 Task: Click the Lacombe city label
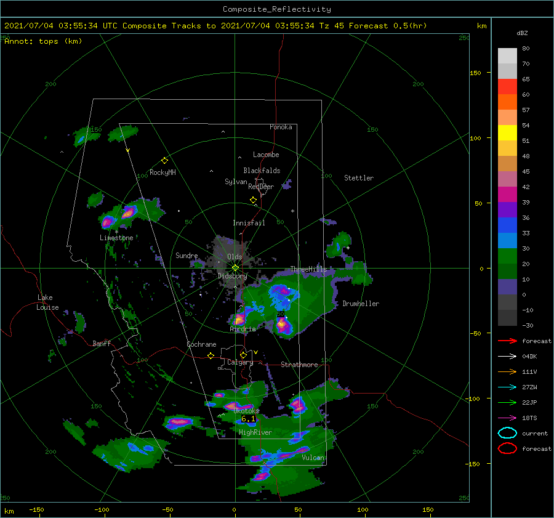pos(266,155)
